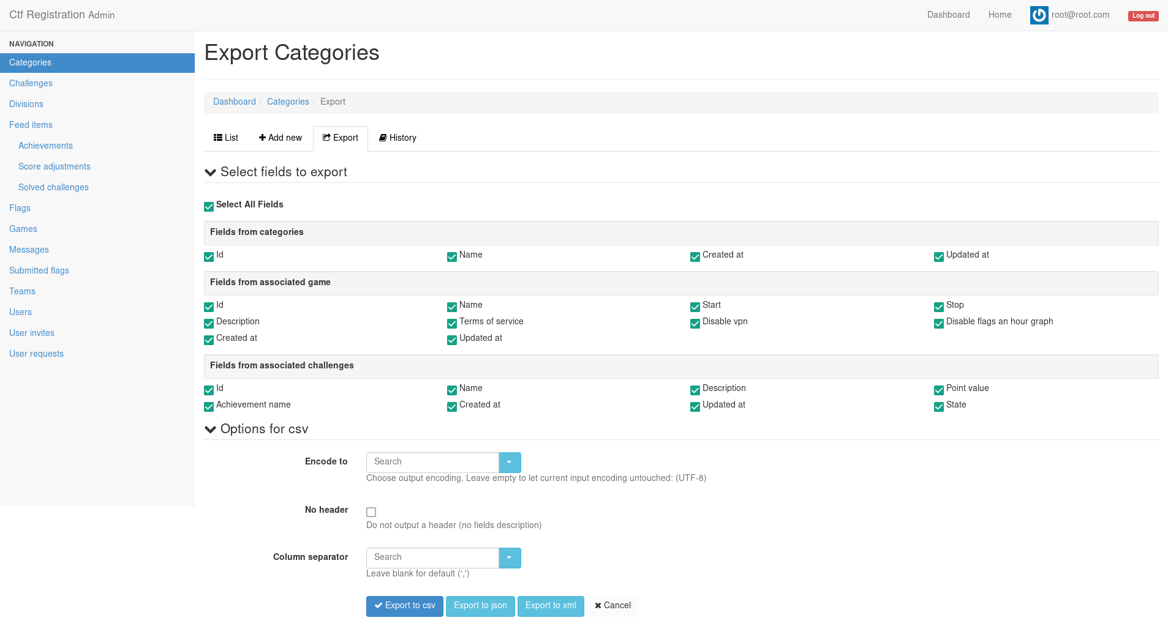
Task: Uncheck Terms of service under associated game
Action: (452, 323)
